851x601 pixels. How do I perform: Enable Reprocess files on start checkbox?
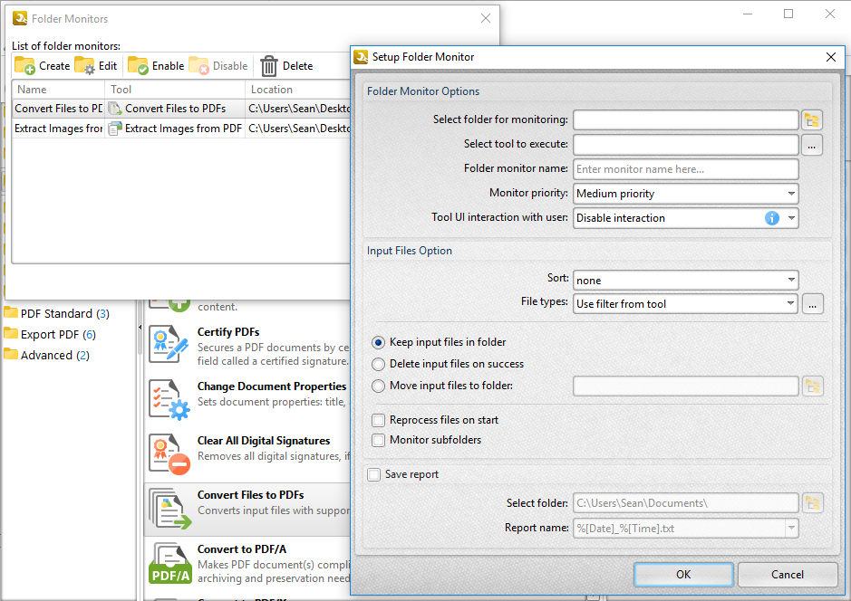click(x=379, y=420)
